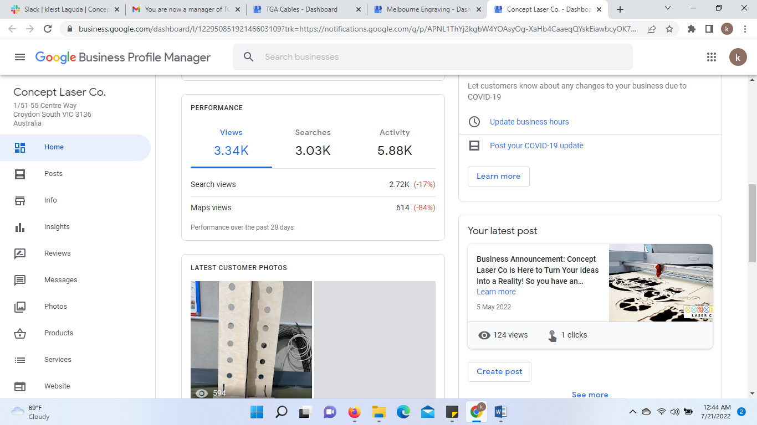Open the customer photo with 594 views
The height and width of the screenshot is (425, 757).
coord(252,340)
